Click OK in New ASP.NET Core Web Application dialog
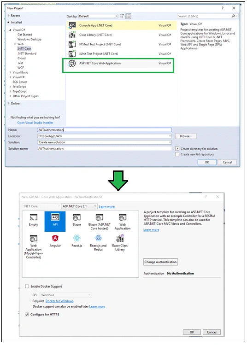 pyautogui.click(x=192, y=332)
